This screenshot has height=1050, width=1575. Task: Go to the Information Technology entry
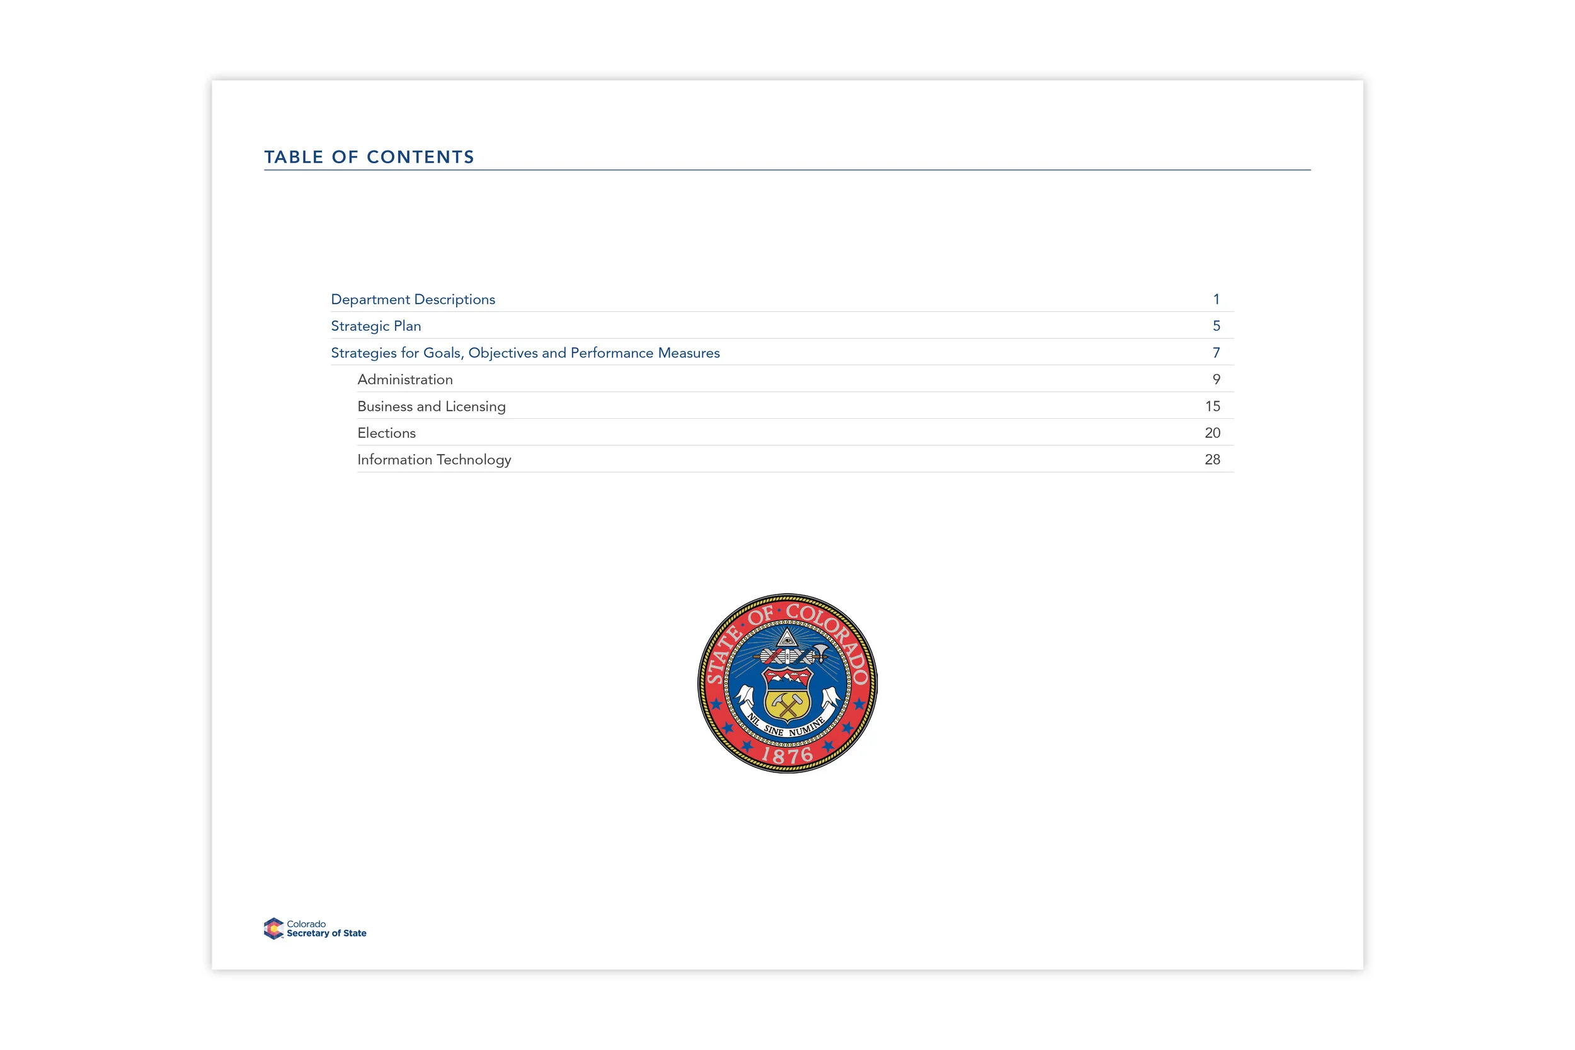[434, 460]
